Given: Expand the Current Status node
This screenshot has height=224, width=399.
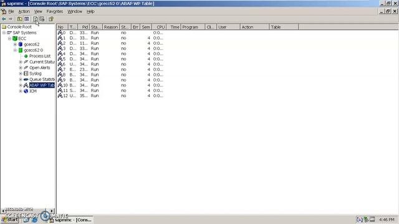Looking at the screenshot, I should [x=21, y=62].
